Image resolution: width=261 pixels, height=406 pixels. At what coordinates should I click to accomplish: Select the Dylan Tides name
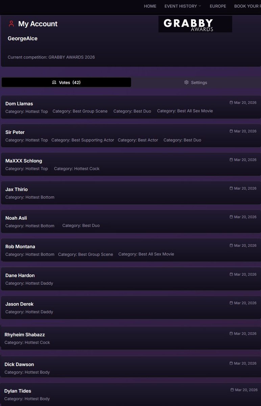[18, 391]
